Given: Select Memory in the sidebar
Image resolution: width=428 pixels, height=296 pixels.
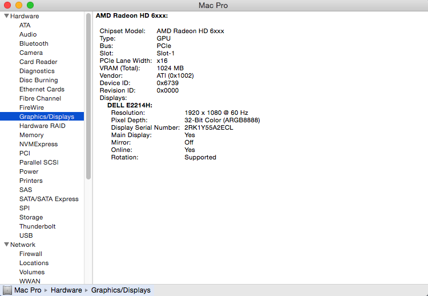Looking at the screenshot, I should pos(31,135).
